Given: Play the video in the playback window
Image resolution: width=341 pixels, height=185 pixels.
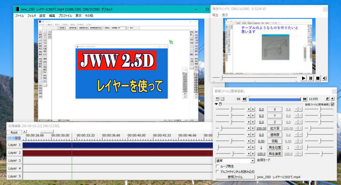Looking at the screenshot, I should (x=303, y=78).
